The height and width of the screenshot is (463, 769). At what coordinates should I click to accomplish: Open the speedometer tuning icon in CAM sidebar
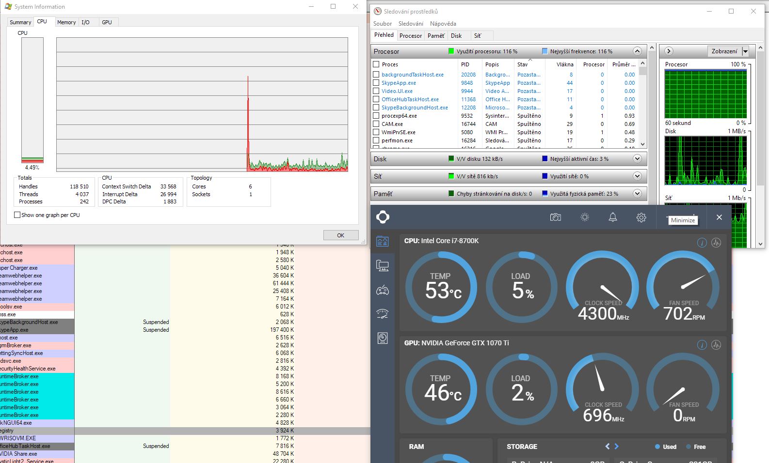(x=383, y=314)
